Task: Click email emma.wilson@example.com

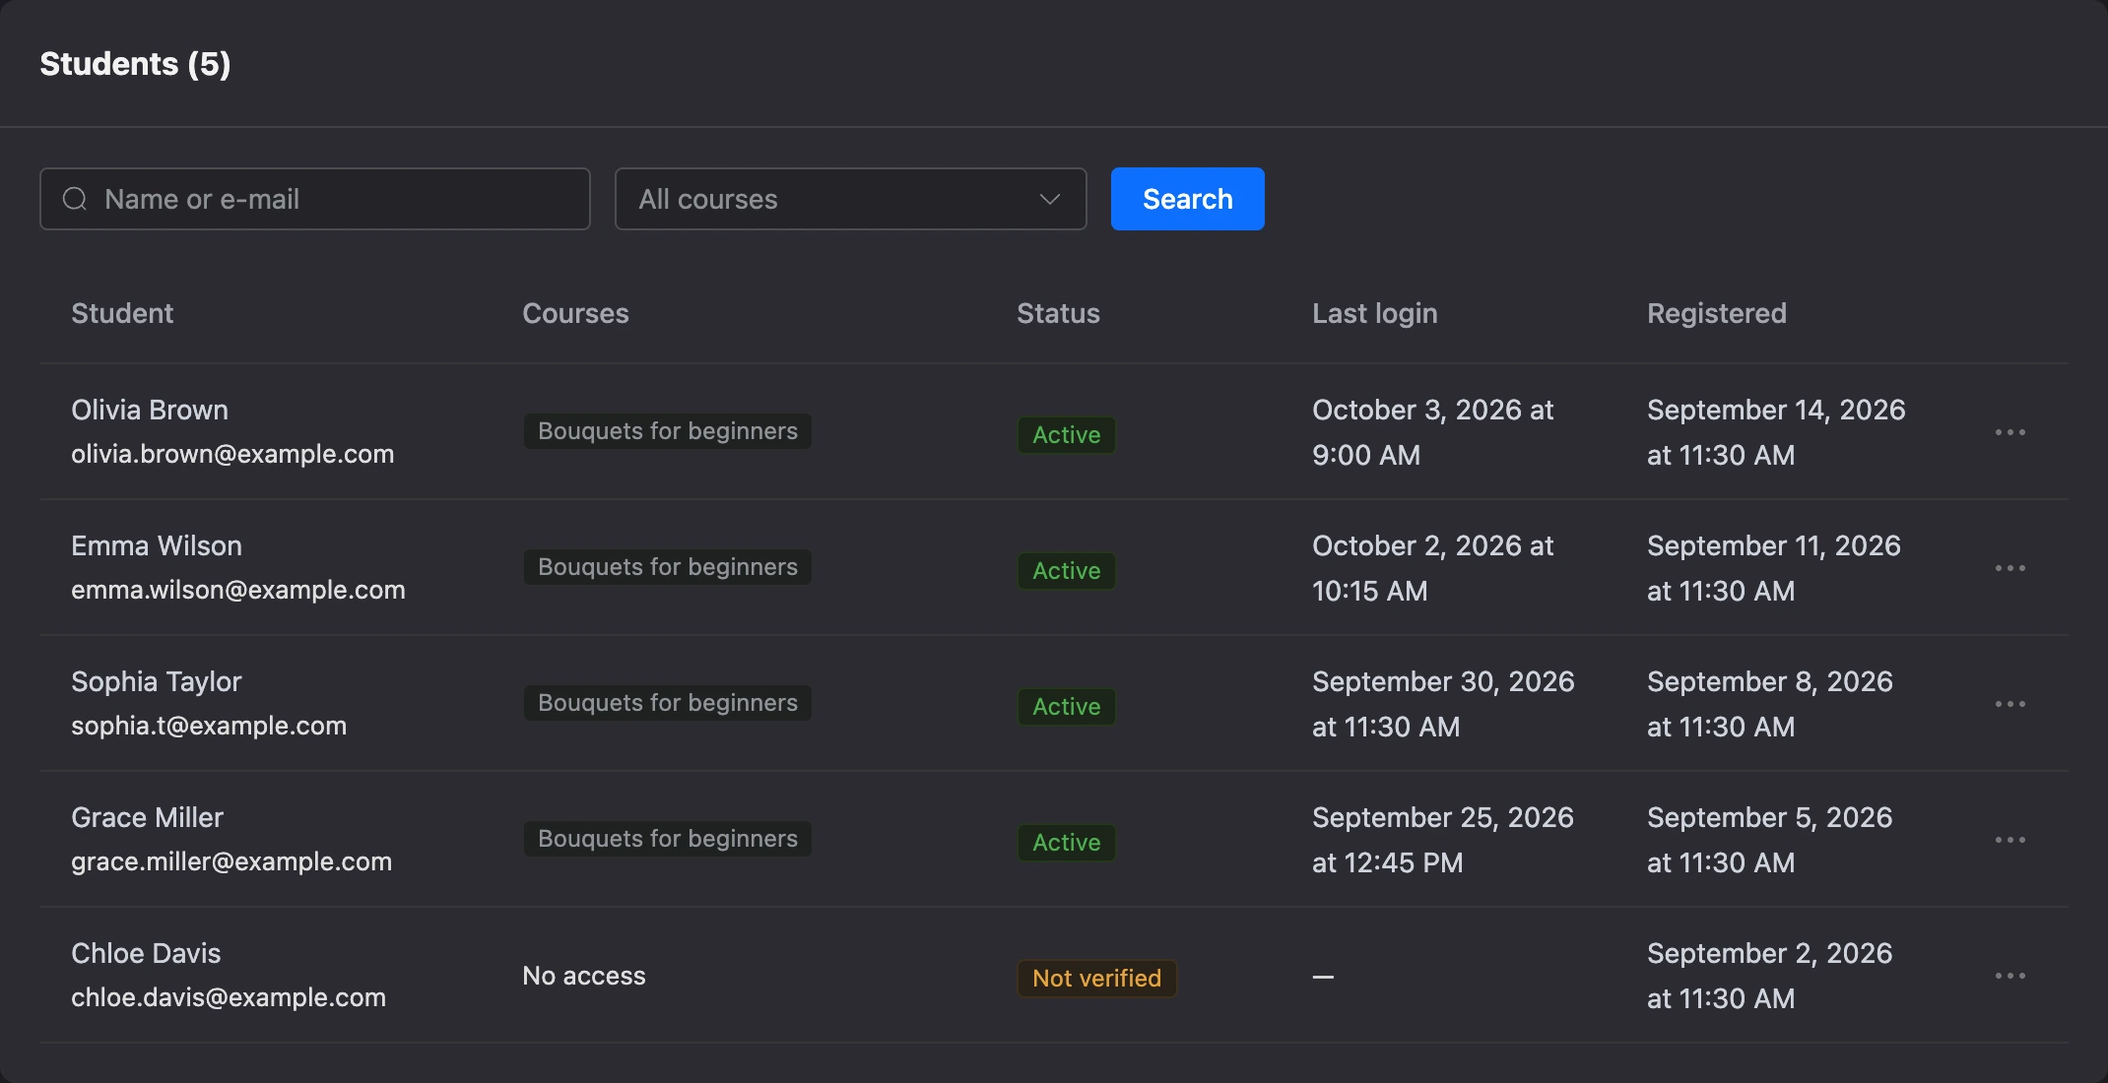Action: [238, 590]
